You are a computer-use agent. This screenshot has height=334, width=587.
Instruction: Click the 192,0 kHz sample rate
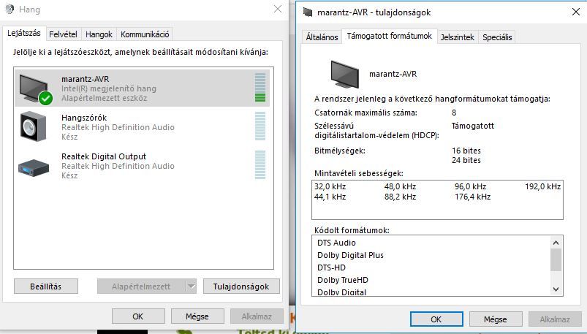click(543, 186)
